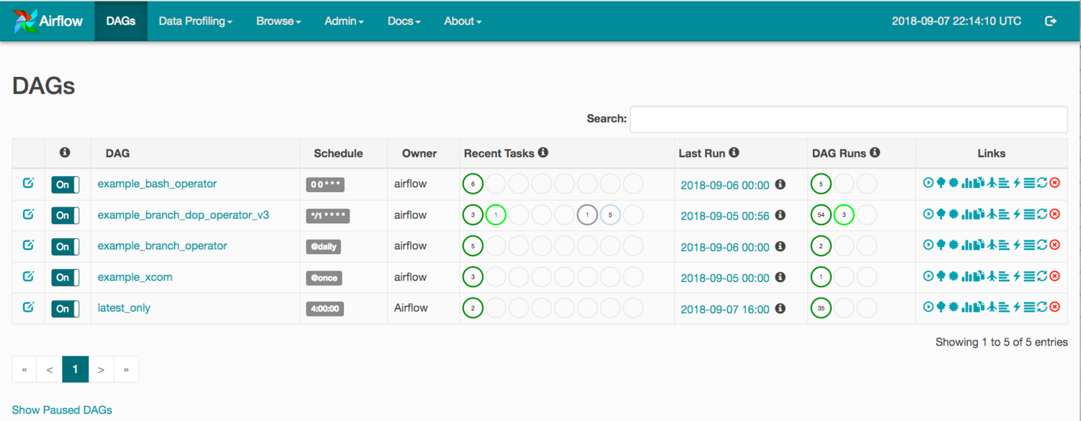1081x421 pixels.
Task: Edit the example_xcom DAG record
Action: (x=28, y=276)
